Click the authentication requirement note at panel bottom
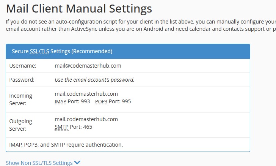This screenshot has height=166, width=276. (x=66, y=145)
